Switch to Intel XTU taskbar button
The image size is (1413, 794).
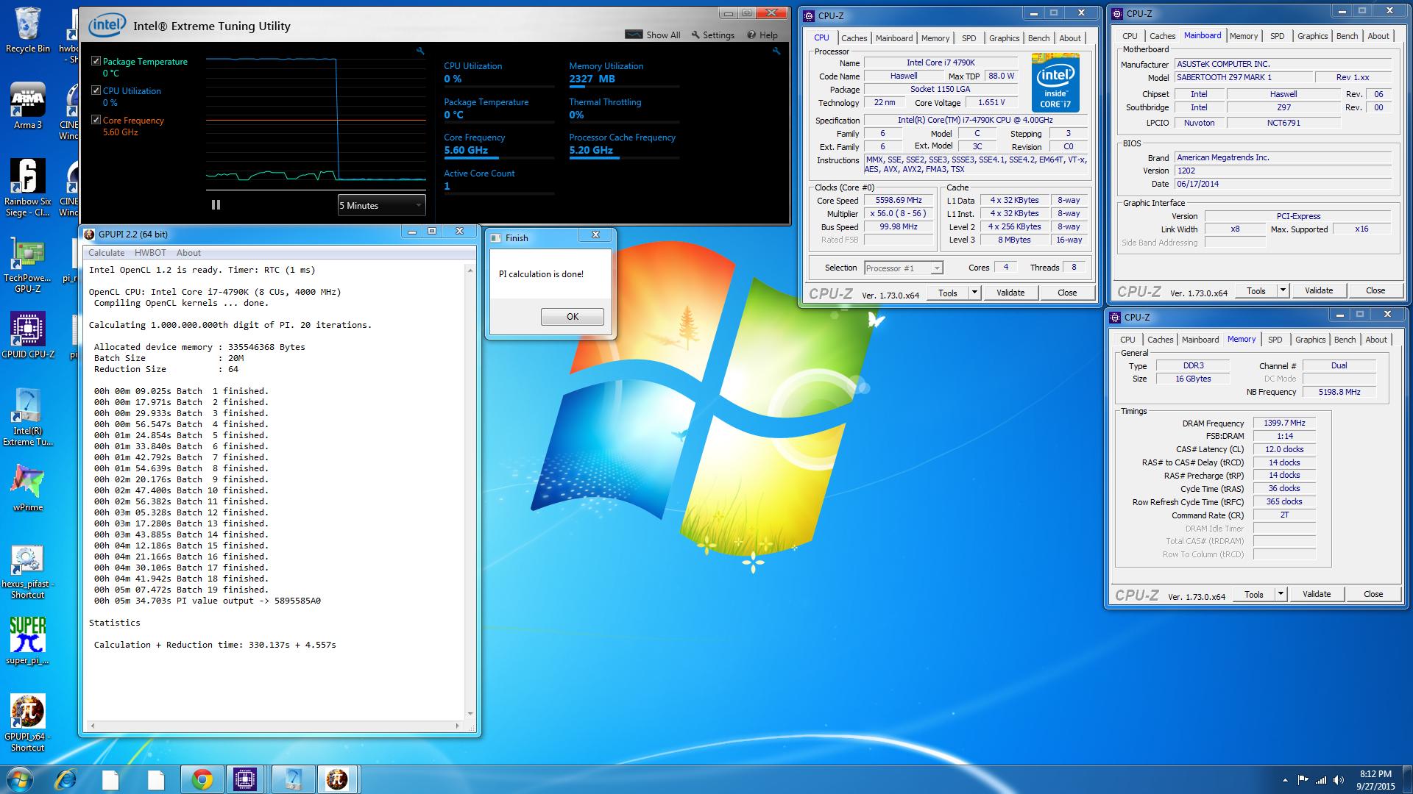click(x=292, y=779)
